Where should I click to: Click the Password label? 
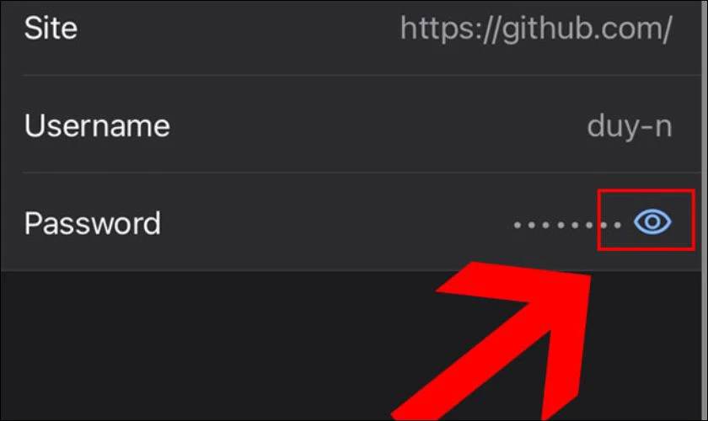coord(93,223)
